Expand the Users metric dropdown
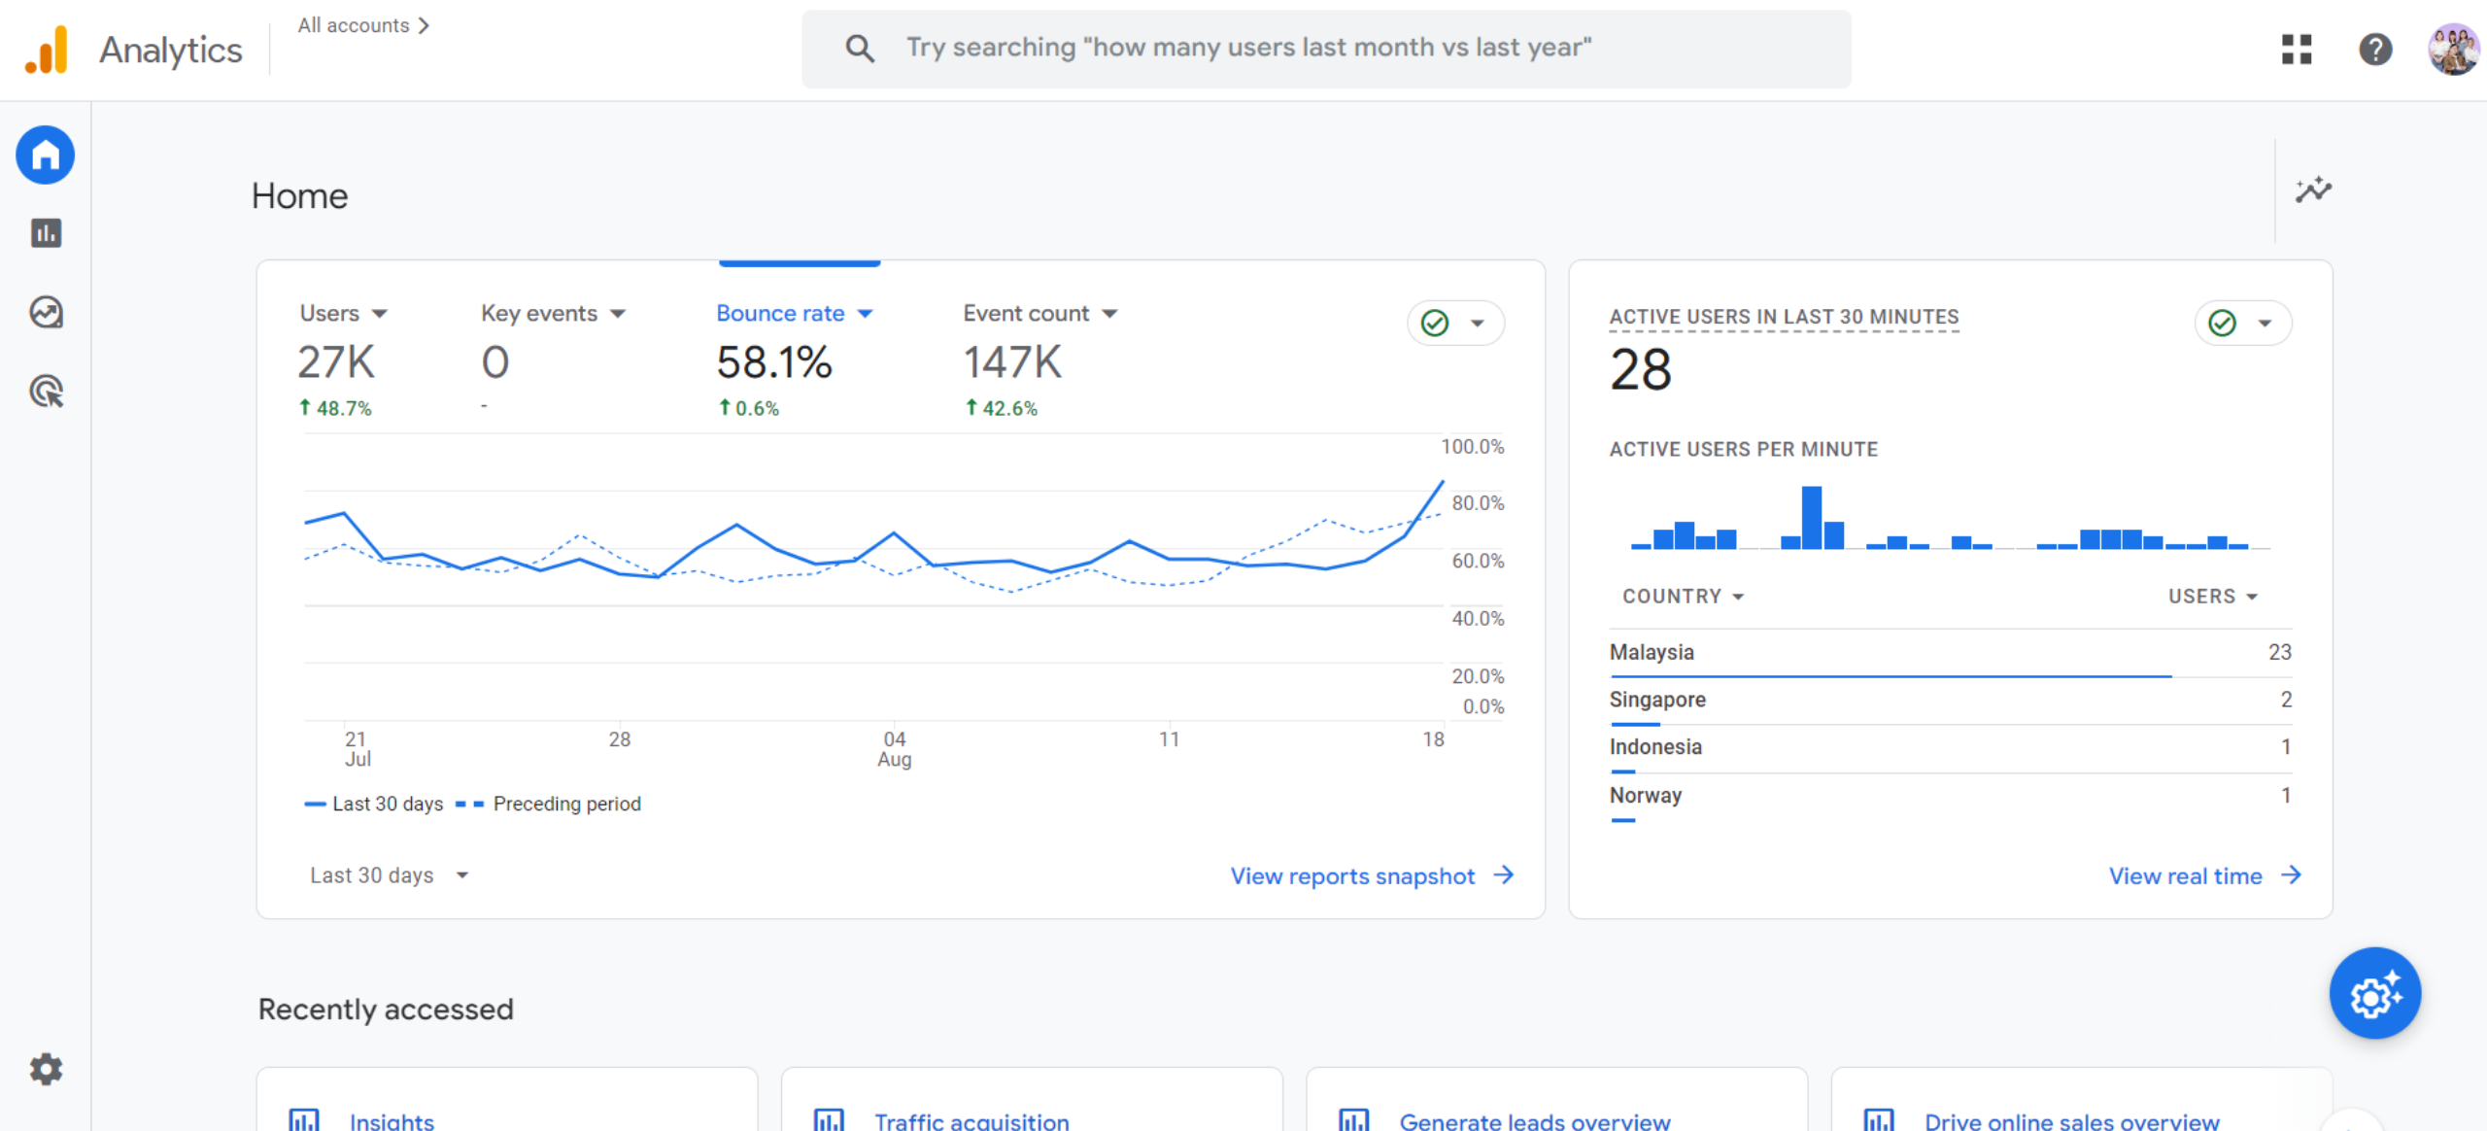This screenshot has width=2487, height=1131. (x=380, y=314)
